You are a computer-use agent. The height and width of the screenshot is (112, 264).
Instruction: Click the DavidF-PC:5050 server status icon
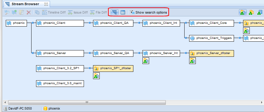(x=5, y=108)
